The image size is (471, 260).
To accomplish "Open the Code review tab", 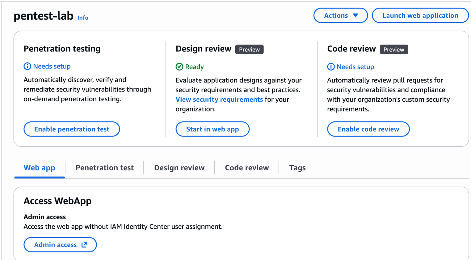I will [247, 168].
